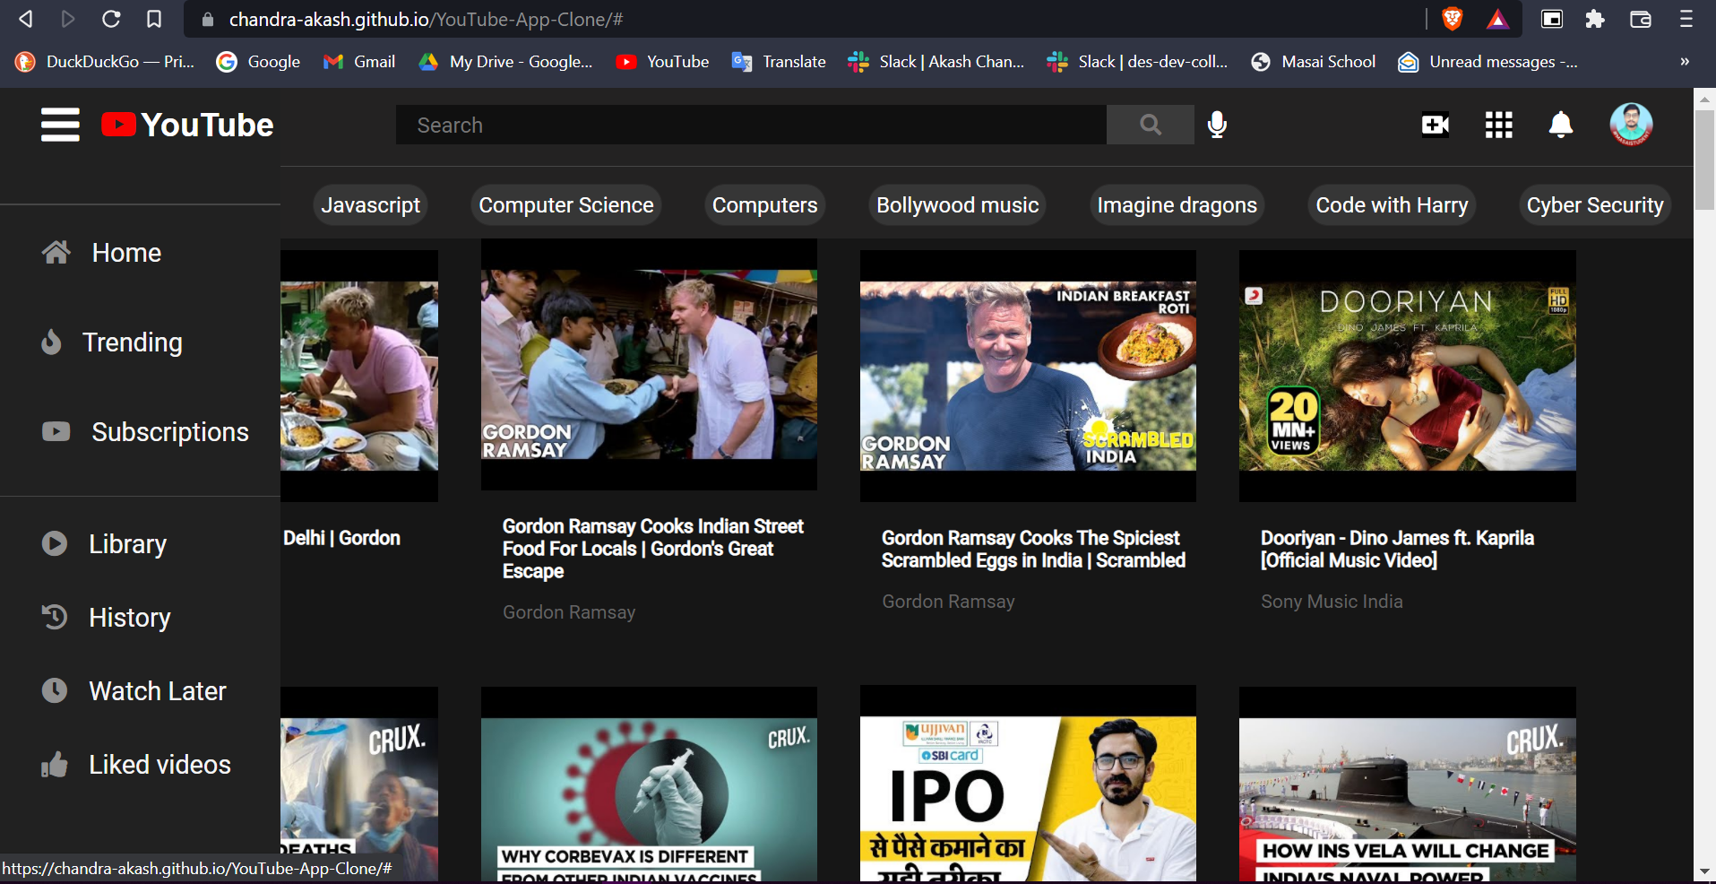Open Watch Later from the sidebar

pos(157,691)
